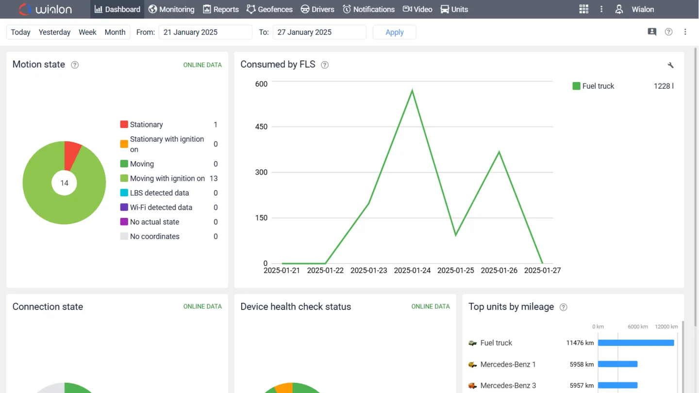This screenshot has height=393, width=699.
Task: Select the Week period
Action: coord(87,32)
